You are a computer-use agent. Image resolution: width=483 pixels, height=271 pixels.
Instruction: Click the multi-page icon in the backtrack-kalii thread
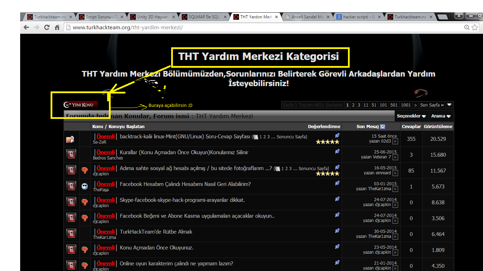coord(256,137)
